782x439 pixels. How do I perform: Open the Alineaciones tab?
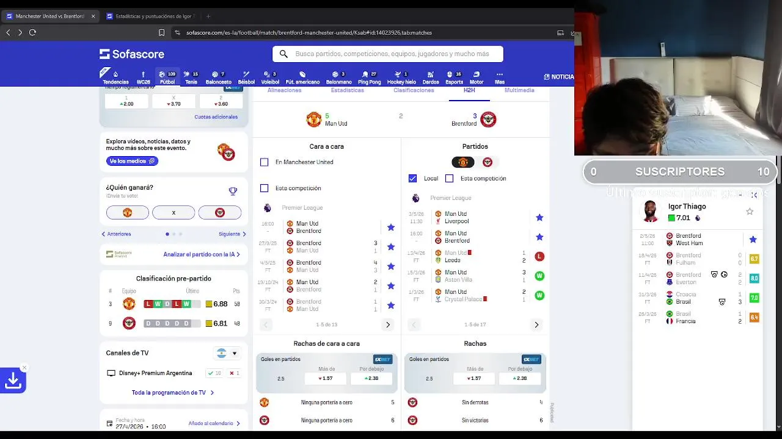(x=284, y=91)
